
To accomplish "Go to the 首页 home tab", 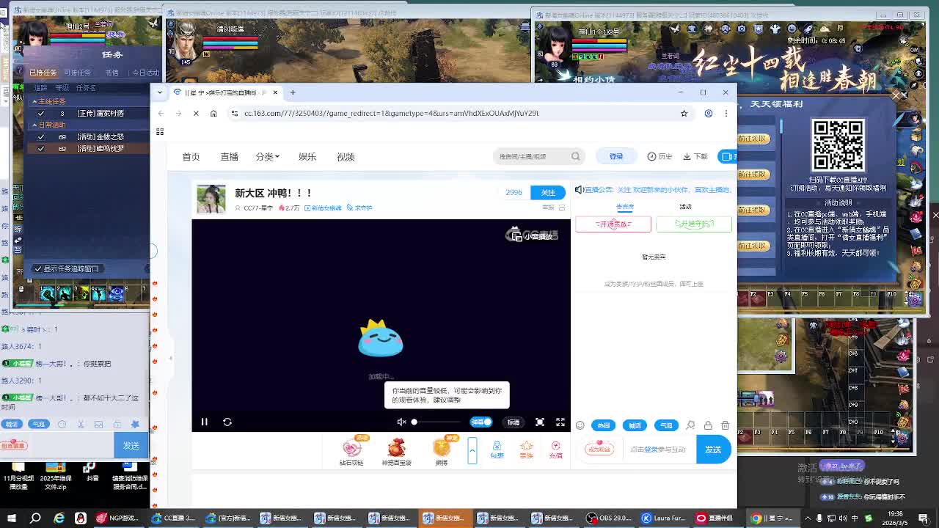I will [x=191, y=157].
